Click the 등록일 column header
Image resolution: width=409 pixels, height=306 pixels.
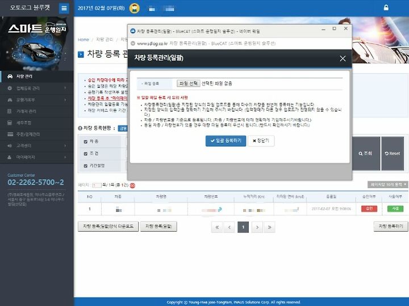click(331, 197)
